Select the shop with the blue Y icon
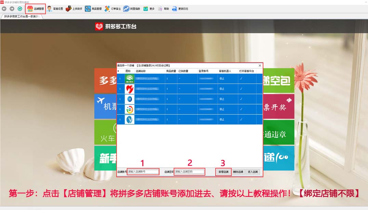Screen dimensions: 368x210 coord(189,120)
